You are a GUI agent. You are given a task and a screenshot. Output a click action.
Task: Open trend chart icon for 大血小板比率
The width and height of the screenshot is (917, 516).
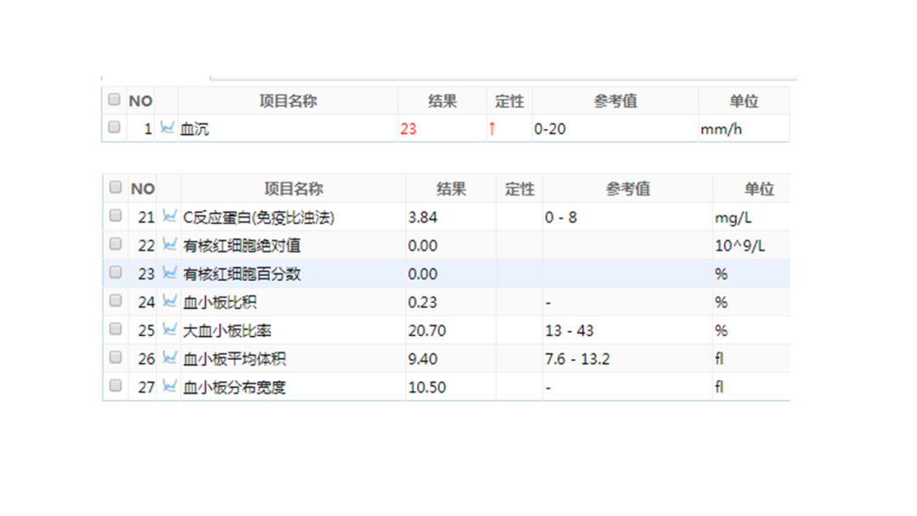[170, 329]
